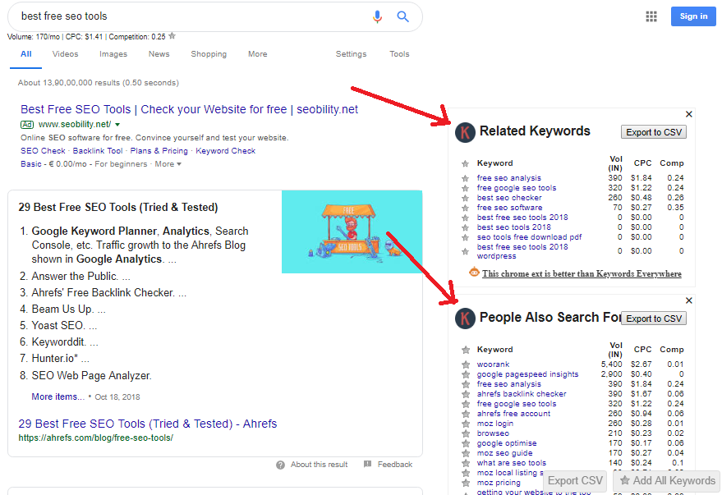Screen dimensions: 722x495
Task: Expand the seobility.net ad URL dropdown arrow
Action: pyautogui.click(x=117, y=125)
